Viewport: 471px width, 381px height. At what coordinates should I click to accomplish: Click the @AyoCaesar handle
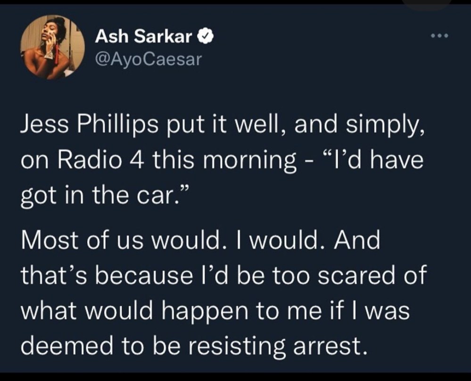tap(149, 59)
